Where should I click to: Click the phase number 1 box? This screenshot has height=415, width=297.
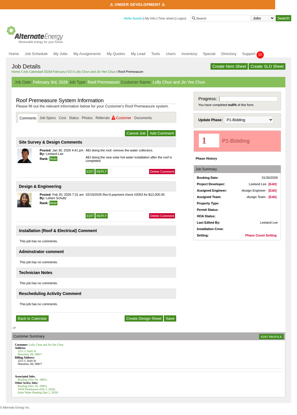209,141
